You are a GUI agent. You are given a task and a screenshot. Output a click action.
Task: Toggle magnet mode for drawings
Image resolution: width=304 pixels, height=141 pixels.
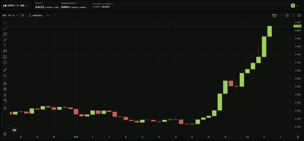pos(5,83)
